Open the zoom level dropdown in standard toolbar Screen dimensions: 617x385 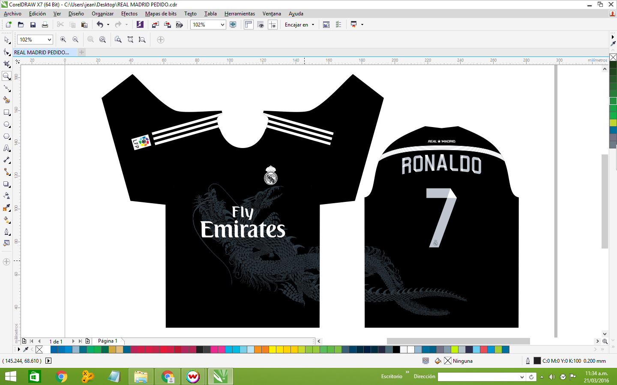[x=222, y=25]
